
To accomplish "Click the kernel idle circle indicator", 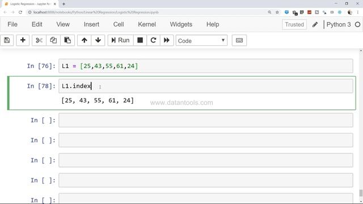I will click(x=357, y=24).
